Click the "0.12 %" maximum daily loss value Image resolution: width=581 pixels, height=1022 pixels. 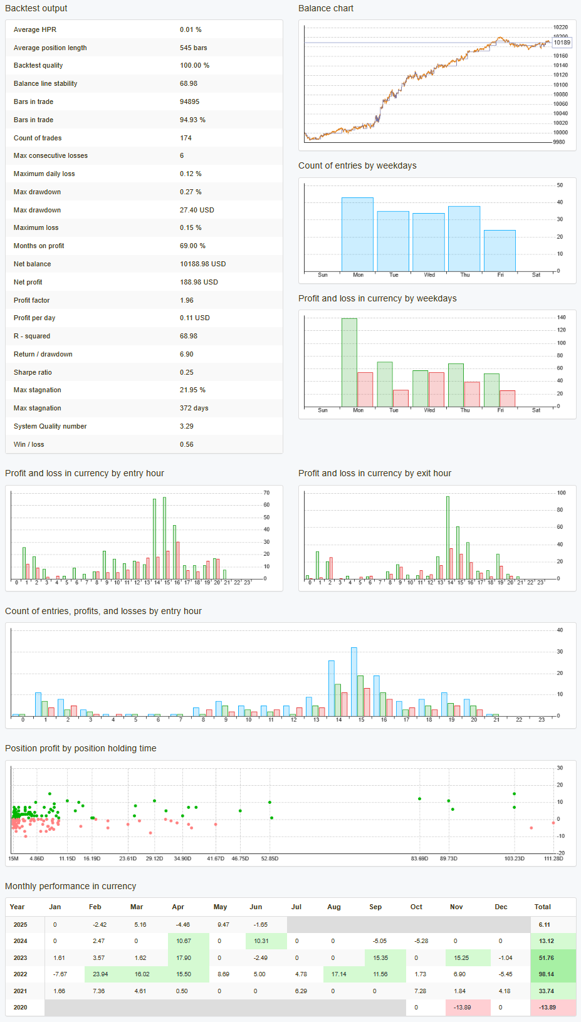(x=191, y=174)
